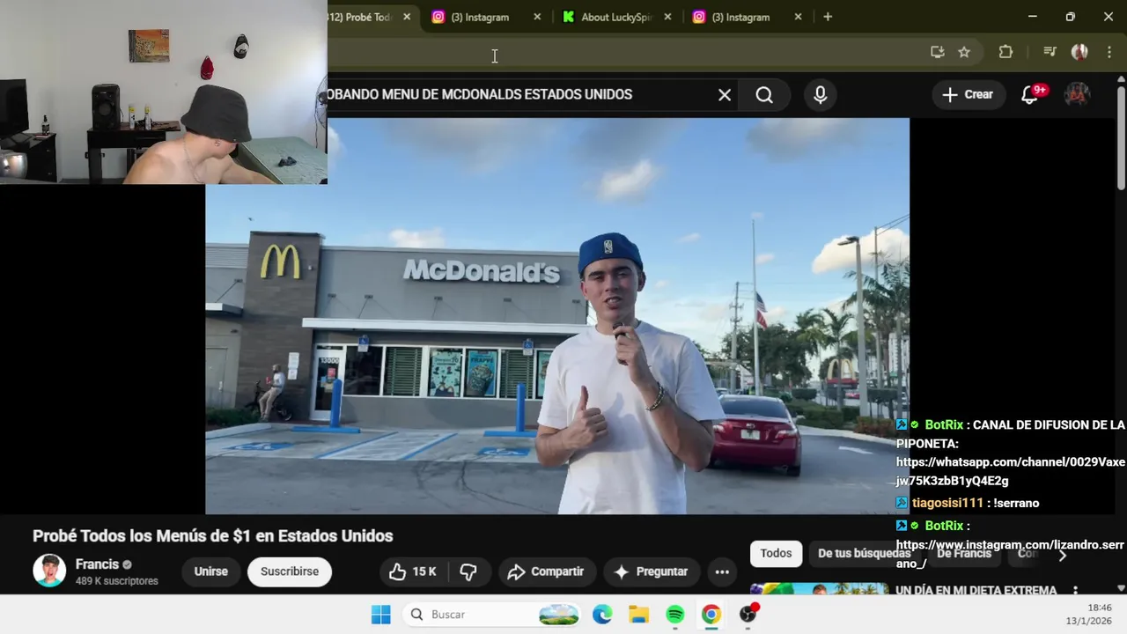Image resolution: width=1127 pixels, height=634 pixels.
Task: Like the video with 15 K thumbs up
Action: (x=413, y=571)
